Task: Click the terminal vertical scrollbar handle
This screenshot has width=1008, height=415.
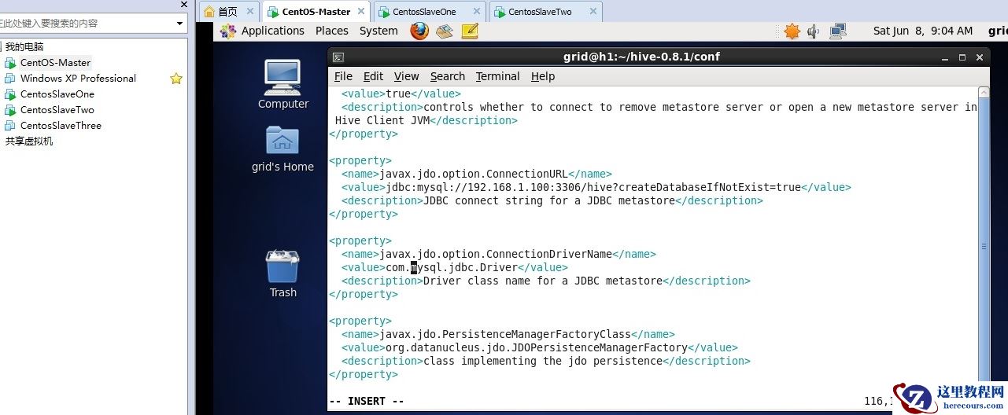Action: pos(984,246)
